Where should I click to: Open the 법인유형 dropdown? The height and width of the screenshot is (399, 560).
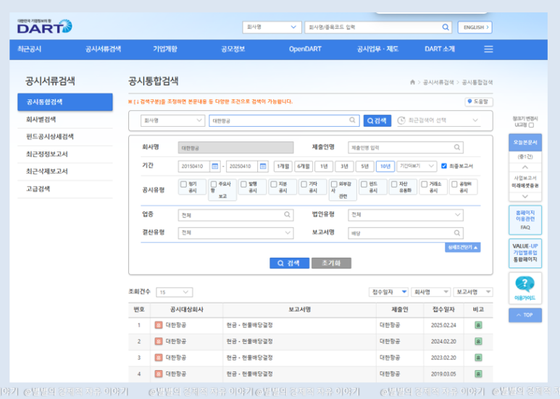point(406,215)
